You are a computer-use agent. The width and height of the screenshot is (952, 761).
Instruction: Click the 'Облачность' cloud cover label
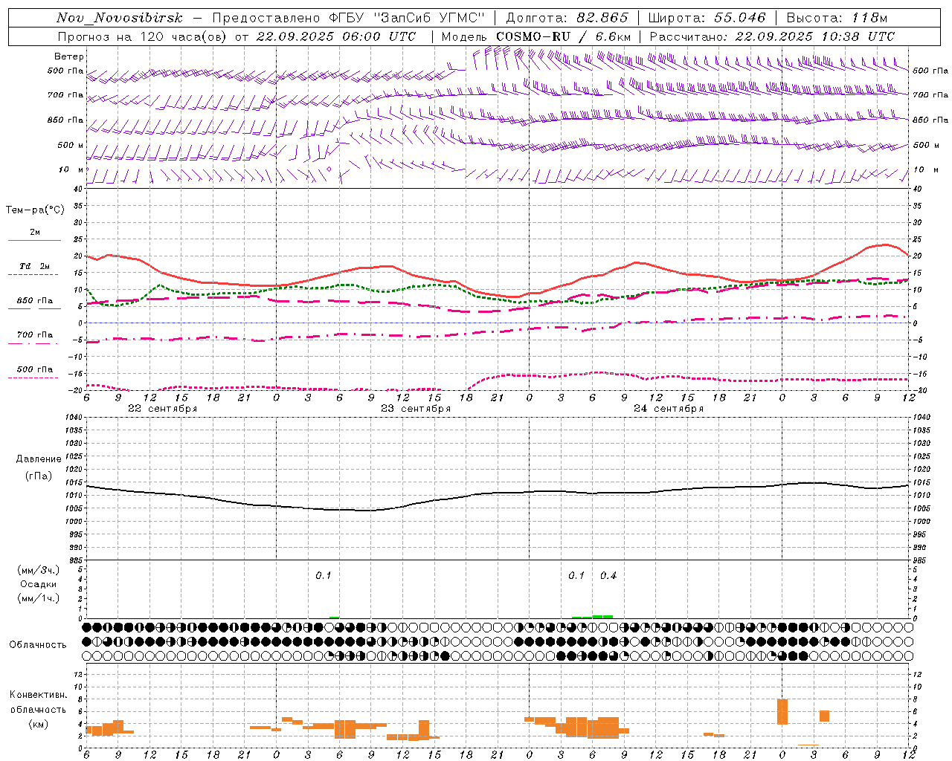point(38,645)
